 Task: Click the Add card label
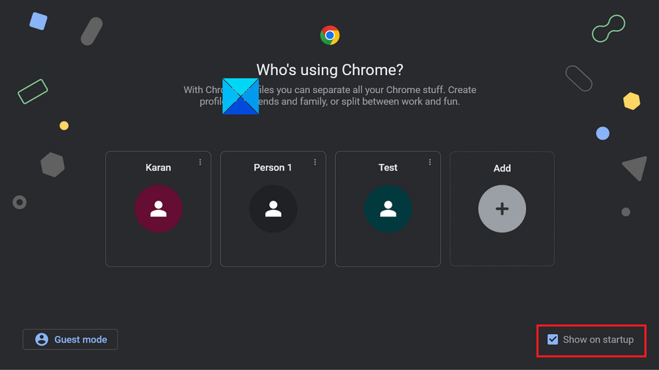pyautogui.click(x=502, y=168)
